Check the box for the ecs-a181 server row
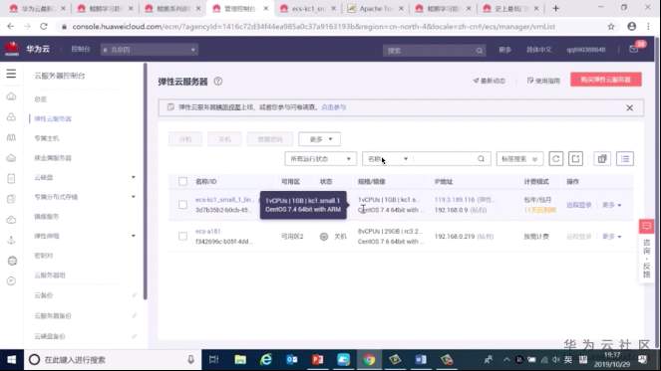The width and height of the screenshot is (661, 371). [x=182, y=236]
